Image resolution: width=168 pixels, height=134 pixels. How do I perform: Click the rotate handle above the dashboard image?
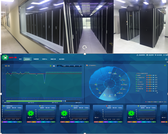pos(85,47)
